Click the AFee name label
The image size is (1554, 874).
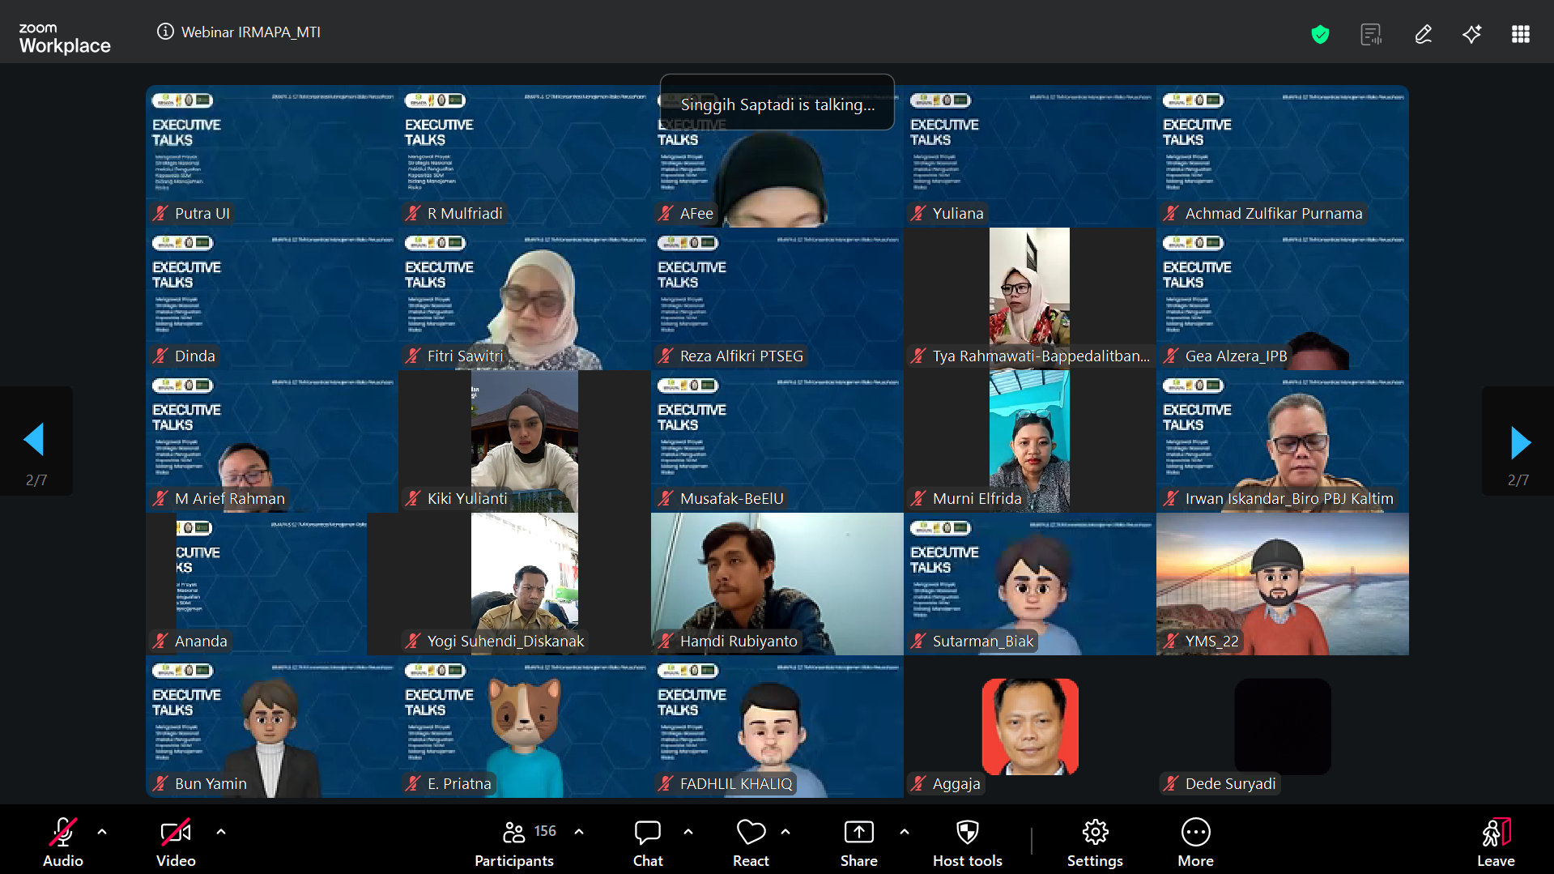pyautogui.click(x=696, y=214)
